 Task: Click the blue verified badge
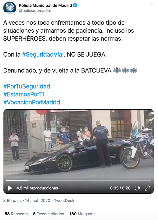point(75,5)
